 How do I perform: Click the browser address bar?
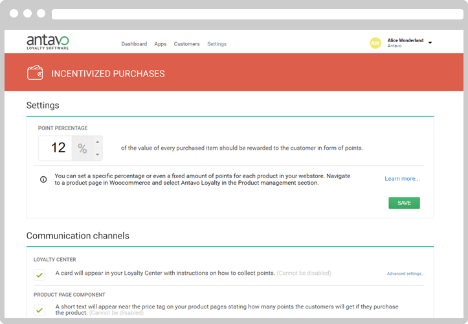[x=257, y=14]
